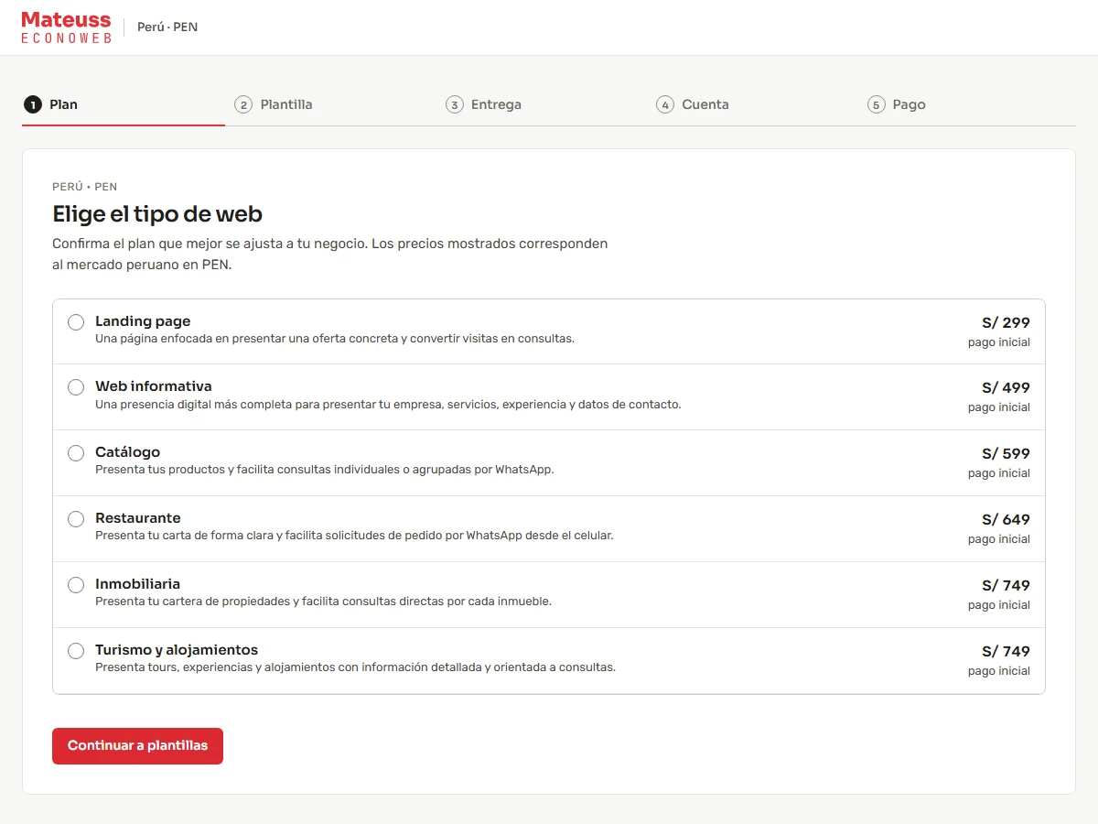1098x824 pixels.
Task: Click the S/ 649 price
Action: click(x=1006, y=519)
